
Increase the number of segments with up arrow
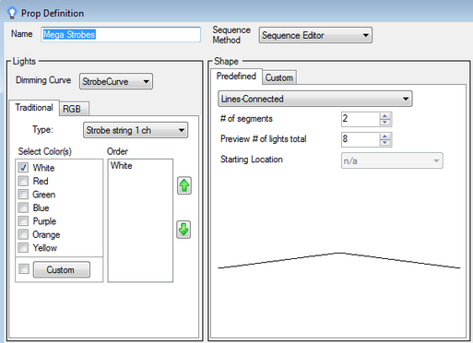pos(384,116)
